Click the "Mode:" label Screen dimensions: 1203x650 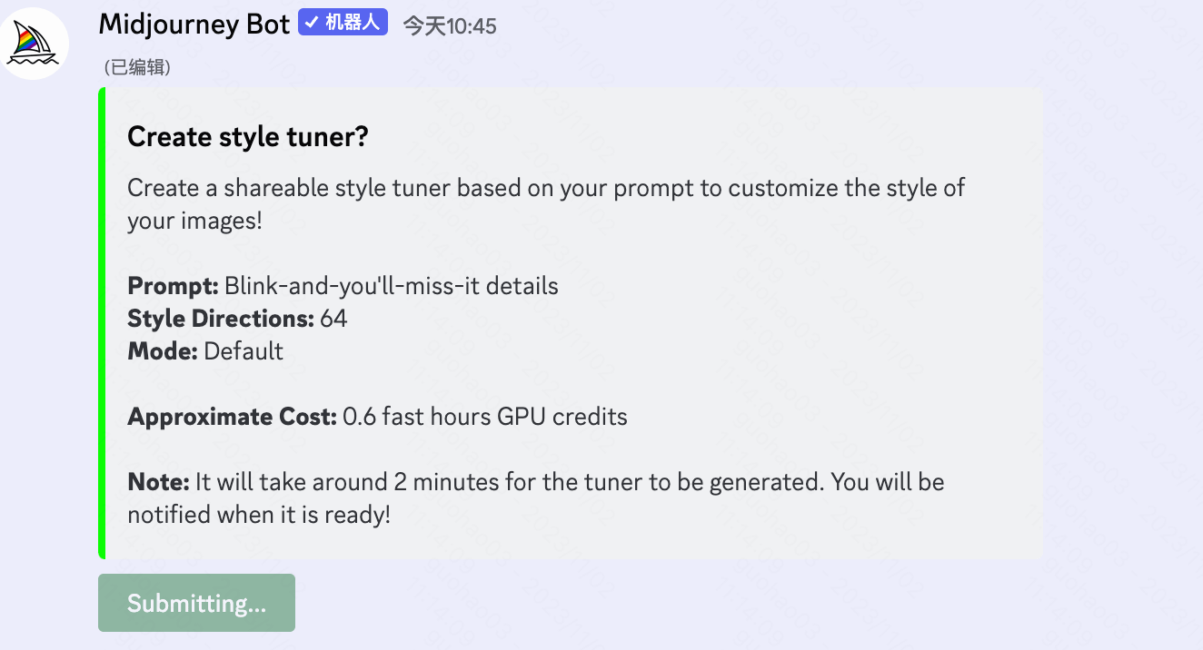tap(163, 352)
